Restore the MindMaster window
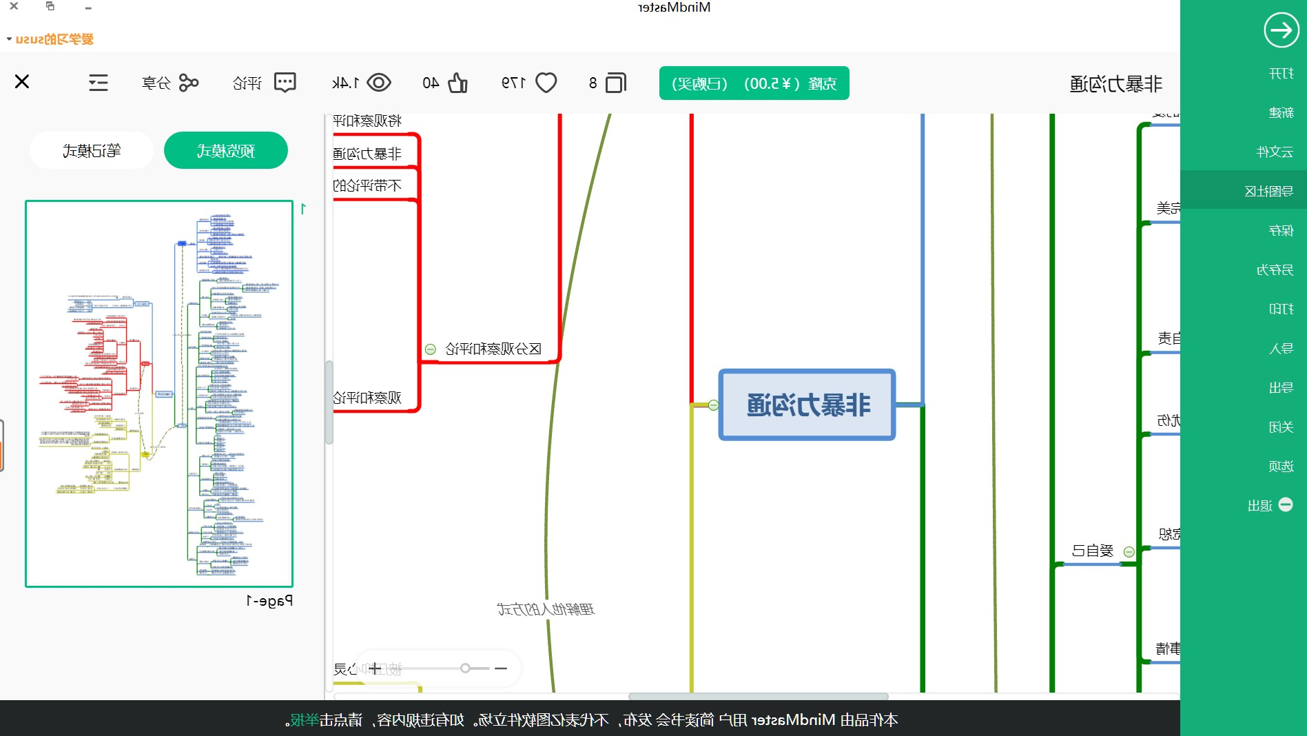 (x=50, y=6)
